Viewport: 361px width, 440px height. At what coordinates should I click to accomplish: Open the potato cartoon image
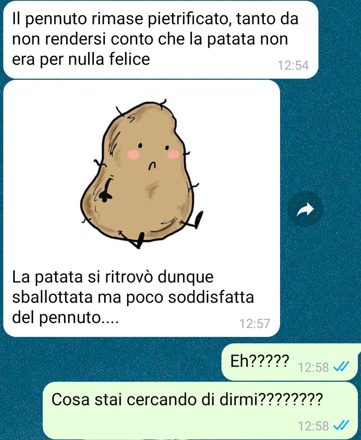[x=142, y=173]
